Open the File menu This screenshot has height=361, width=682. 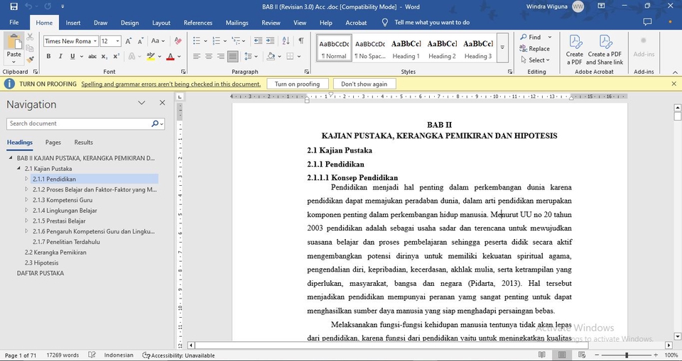(x=14, y=23)
